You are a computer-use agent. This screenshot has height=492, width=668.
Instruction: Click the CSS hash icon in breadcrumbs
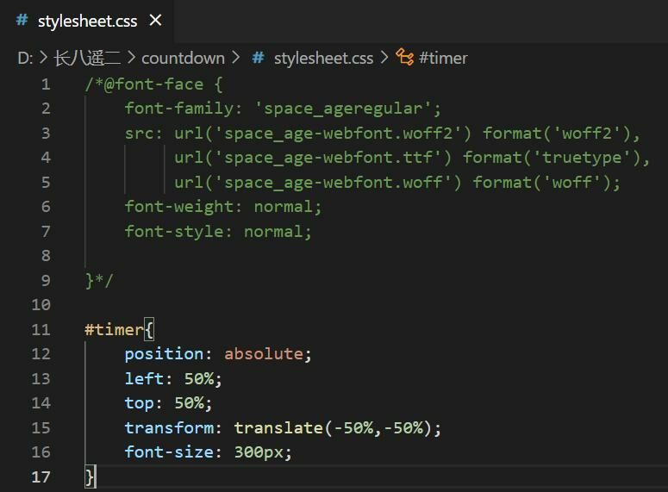[258, 58]
